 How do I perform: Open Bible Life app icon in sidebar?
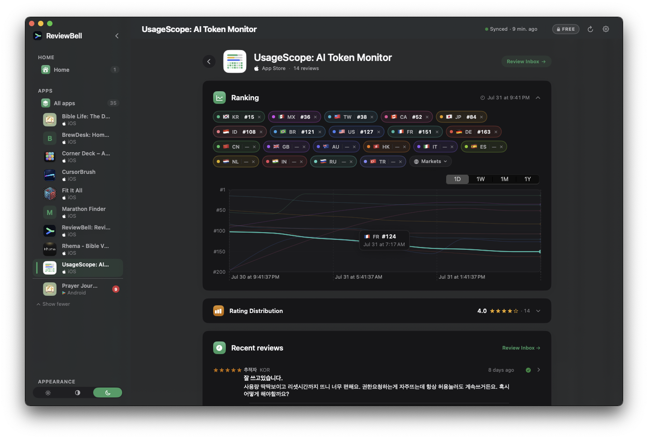[x=50, y=120]
